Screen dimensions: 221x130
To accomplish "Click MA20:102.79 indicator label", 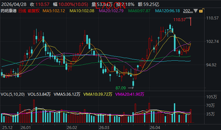I will pos(111,11).
